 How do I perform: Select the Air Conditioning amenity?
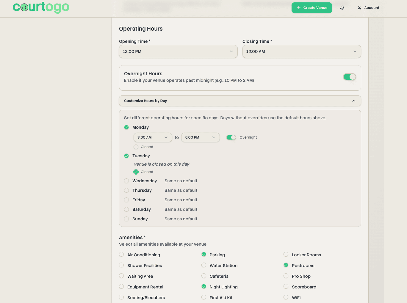point(121,255)
